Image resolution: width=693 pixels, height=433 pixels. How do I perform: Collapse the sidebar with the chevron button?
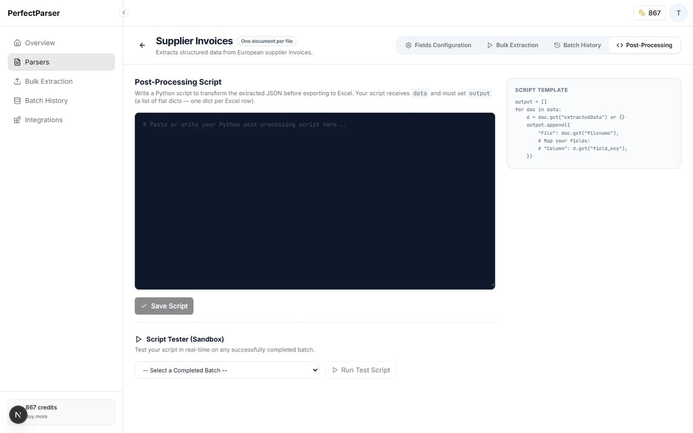click(124, 13)
